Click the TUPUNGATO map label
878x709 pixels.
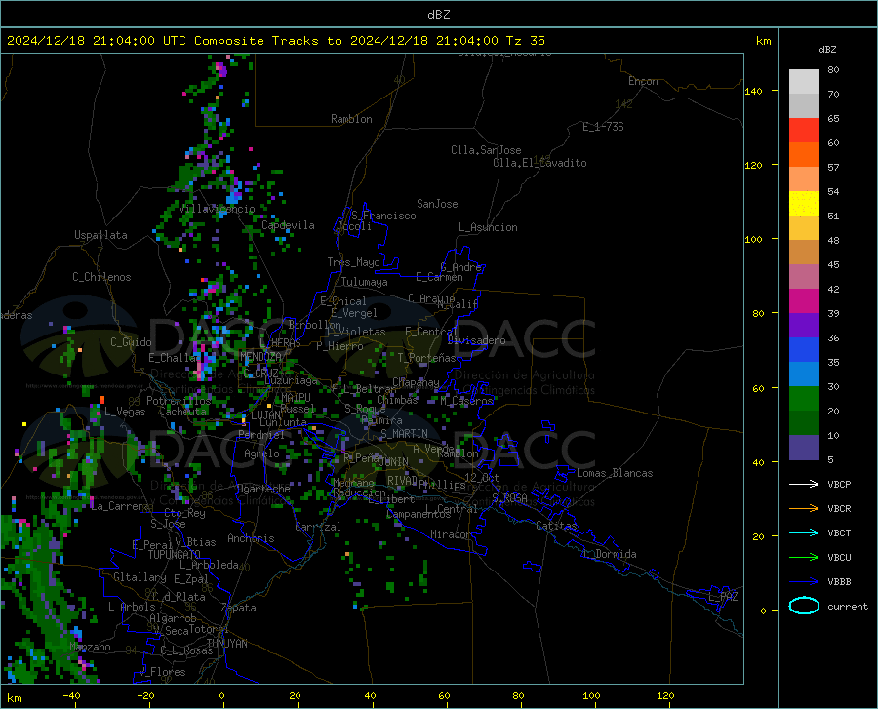point(175,555)
